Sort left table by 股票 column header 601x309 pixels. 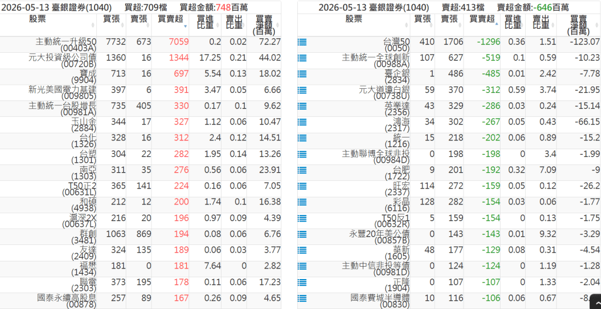pos(48,25)
